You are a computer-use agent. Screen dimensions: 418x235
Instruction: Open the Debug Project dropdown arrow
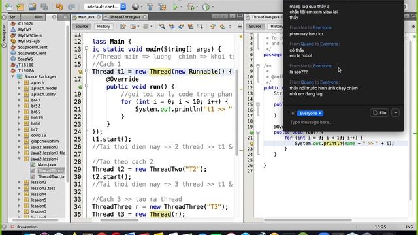[197, 7]
